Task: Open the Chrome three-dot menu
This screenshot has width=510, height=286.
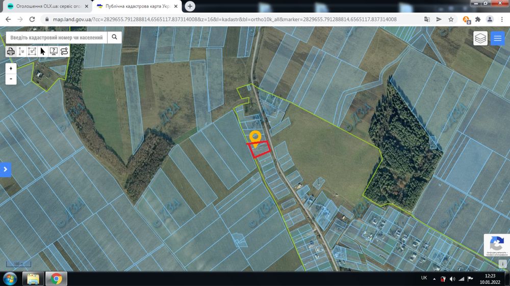Action: point(502,19)
